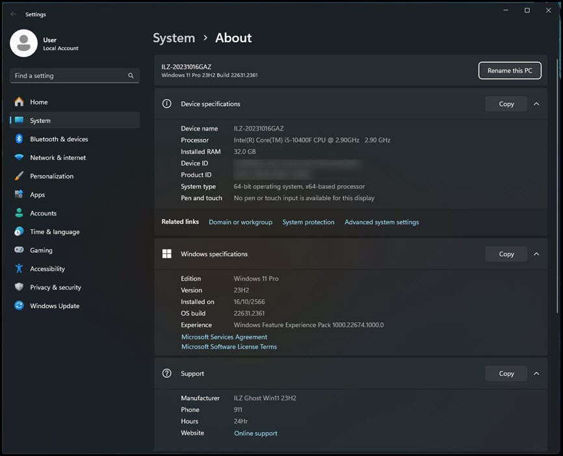563x456 pixels.
Task: Go to Network & internet
Action: [x=75, y=157]
